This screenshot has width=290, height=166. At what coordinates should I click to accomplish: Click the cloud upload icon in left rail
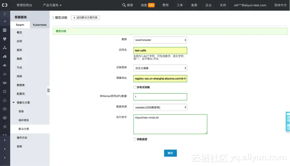pyautogui.click(x=5, y=56)
